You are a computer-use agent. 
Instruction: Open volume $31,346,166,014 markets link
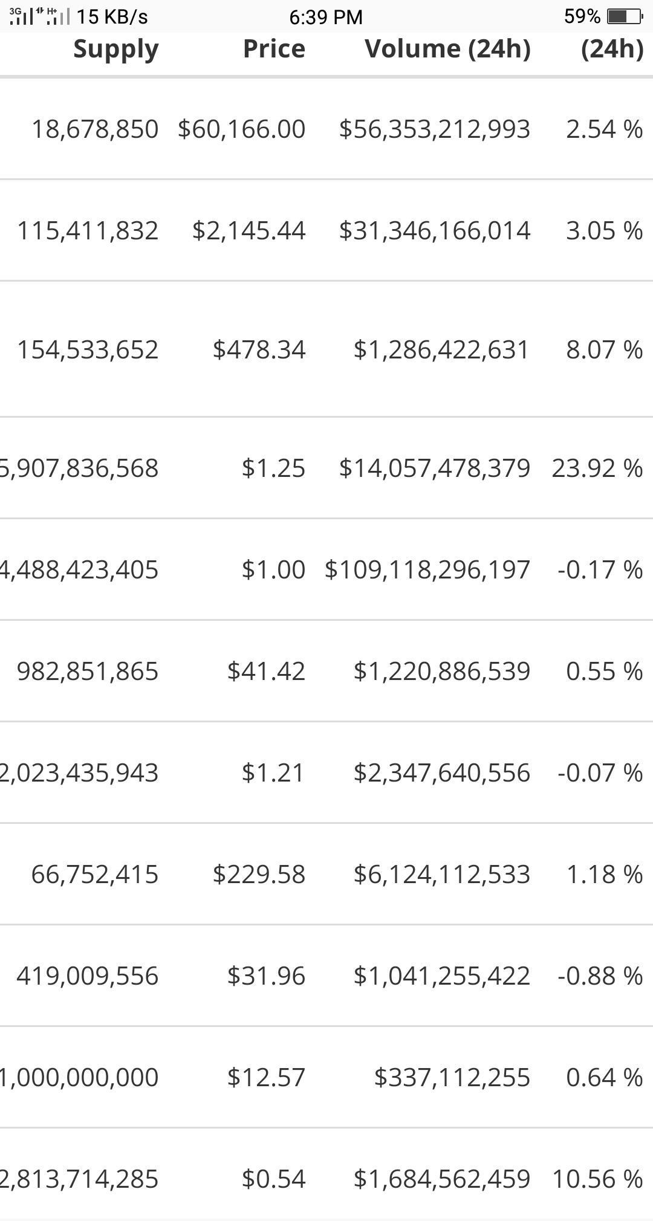point(434,231)
